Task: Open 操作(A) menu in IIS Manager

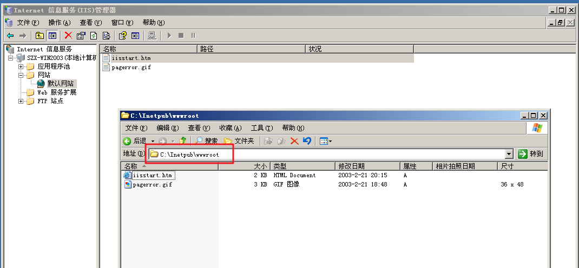Action: [x=59, y=23]
